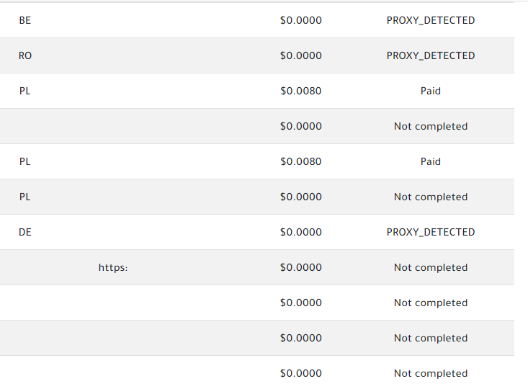
Task: Open the https: link text
Action: pyautogui.click(x=113, y=267)
